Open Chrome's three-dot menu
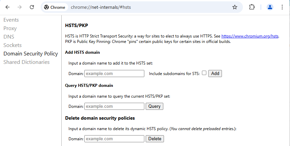The image size is (290, 146). point(282,7)
